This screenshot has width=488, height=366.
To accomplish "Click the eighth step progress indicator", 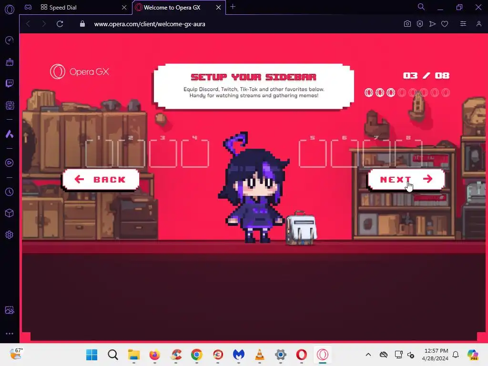I will point(446,93).
